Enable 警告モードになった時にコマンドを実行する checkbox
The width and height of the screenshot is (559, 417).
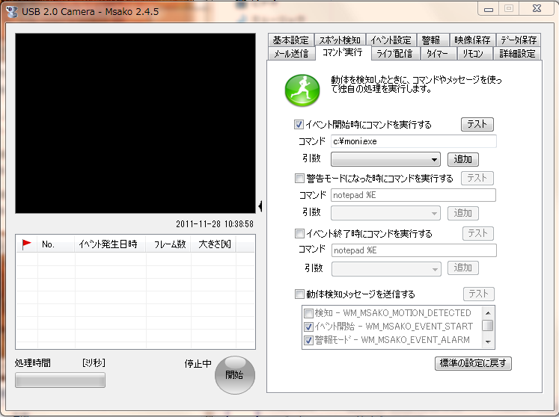click(x=299, y=179)
